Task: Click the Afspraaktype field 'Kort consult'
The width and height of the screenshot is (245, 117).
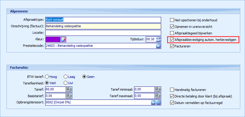Action: (103, 20)
